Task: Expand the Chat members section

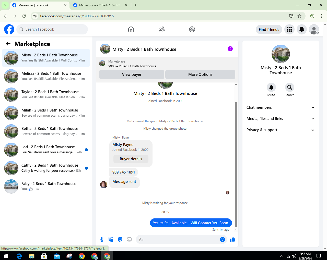Action: pyautogui.click(x=281, y=107)
